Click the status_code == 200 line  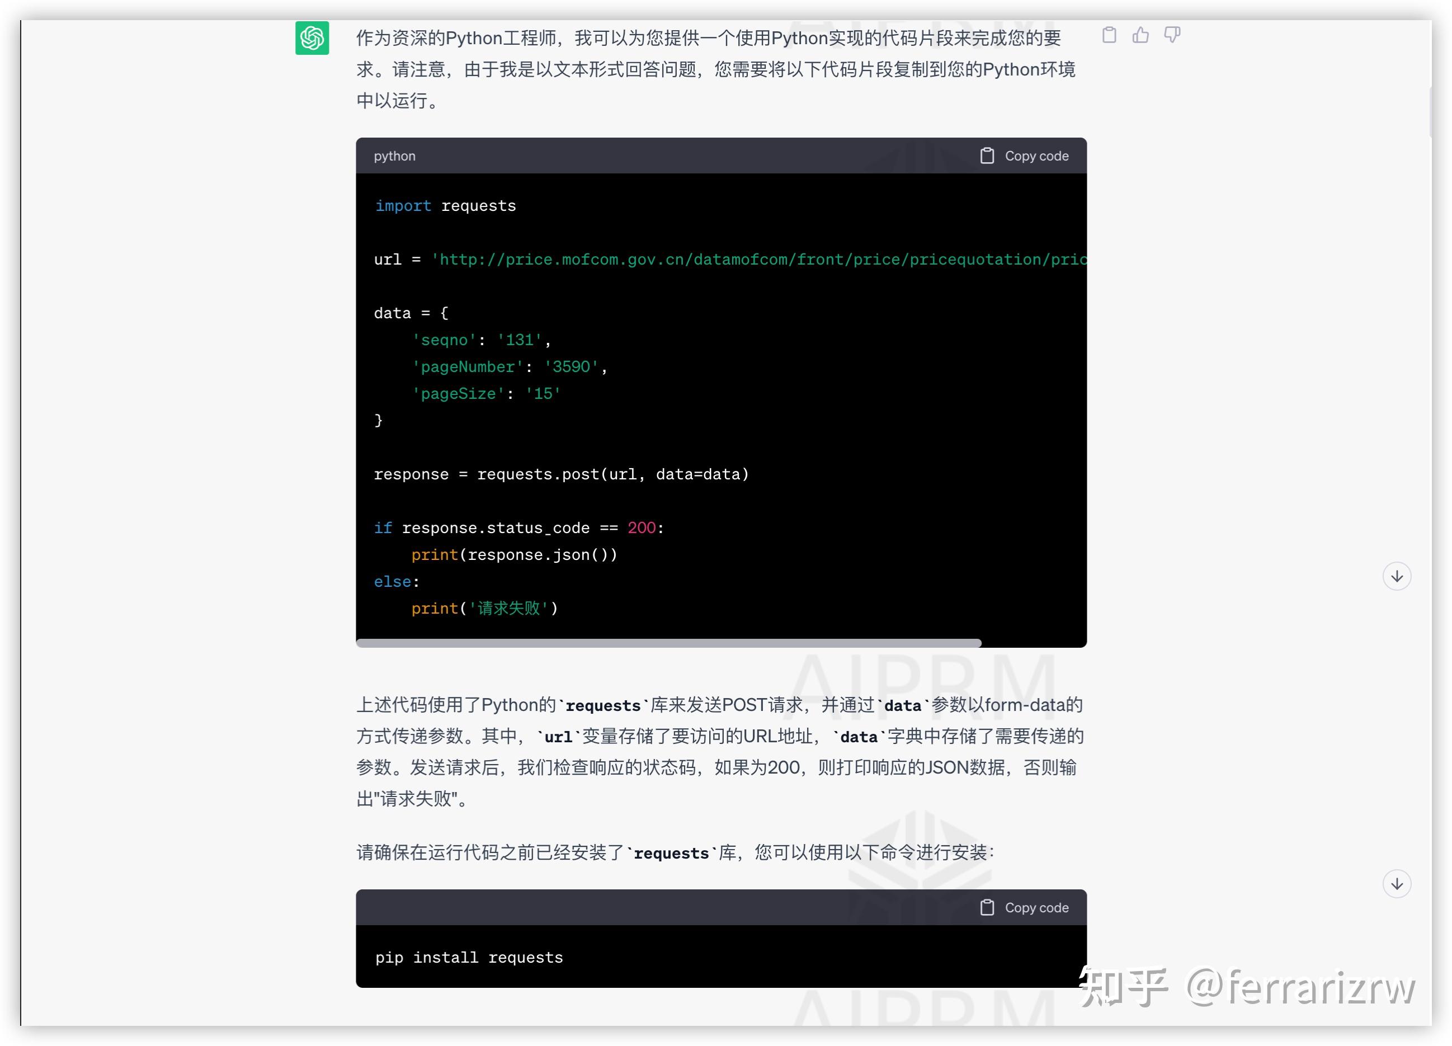[519, 528]
